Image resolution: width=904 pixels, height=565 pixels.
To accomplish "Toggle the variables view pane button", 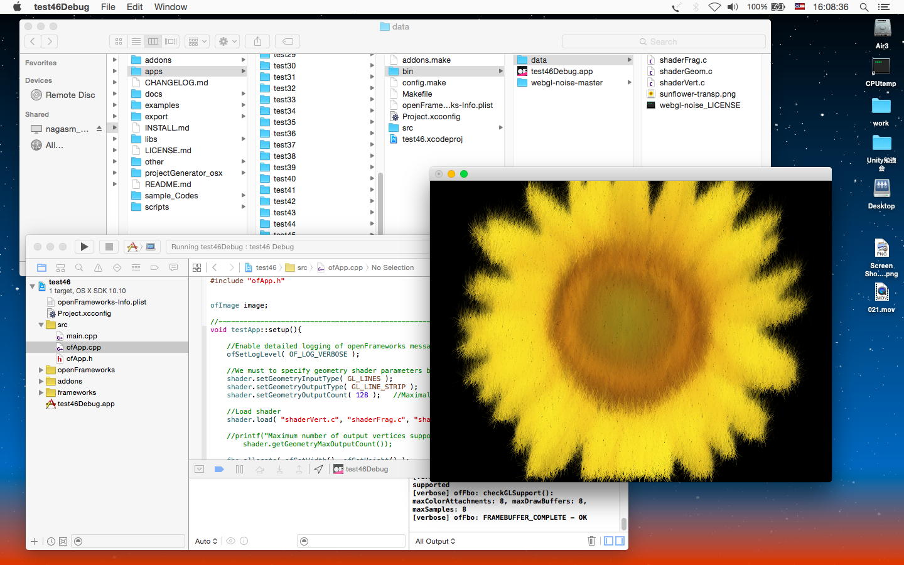I will (x=608, y=541).
